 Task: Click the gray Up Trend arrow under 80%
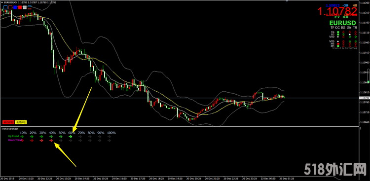pos(90,137)
